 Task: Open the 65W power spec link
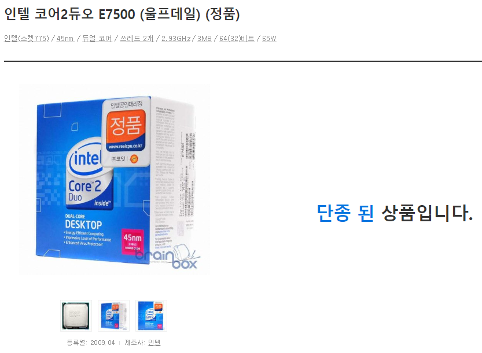pos(269,39)
